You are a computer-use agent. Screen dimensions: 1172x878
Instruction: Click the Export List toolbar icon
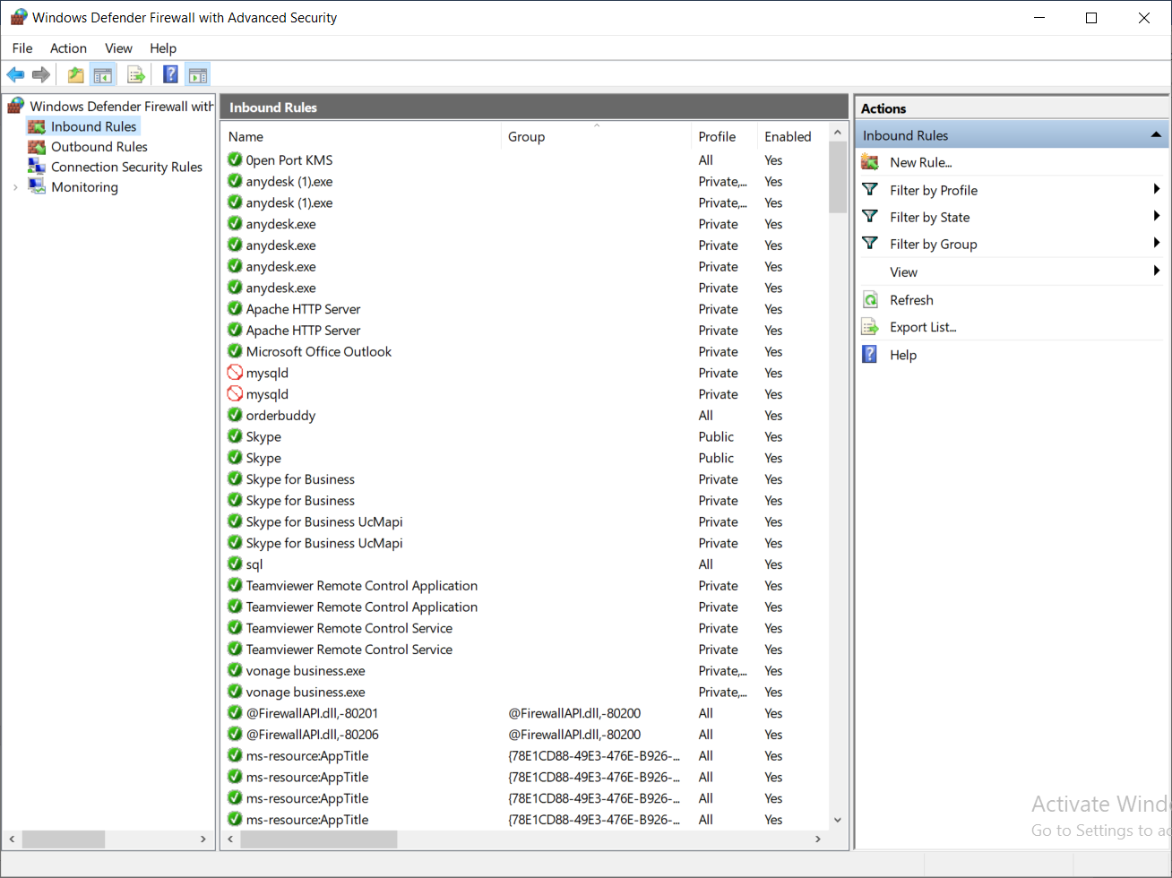click(136, 75)
